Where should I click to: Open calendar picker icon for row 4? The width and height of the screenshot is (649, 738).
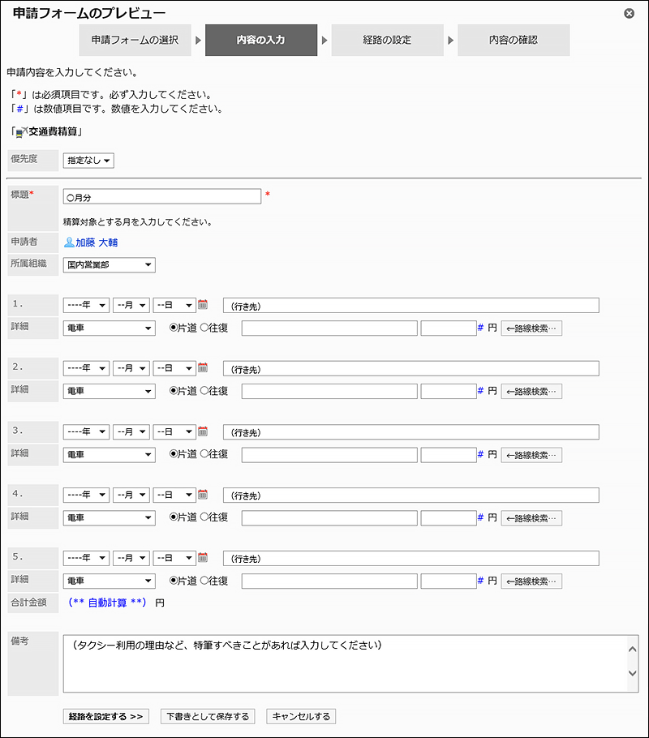point(203,494)
